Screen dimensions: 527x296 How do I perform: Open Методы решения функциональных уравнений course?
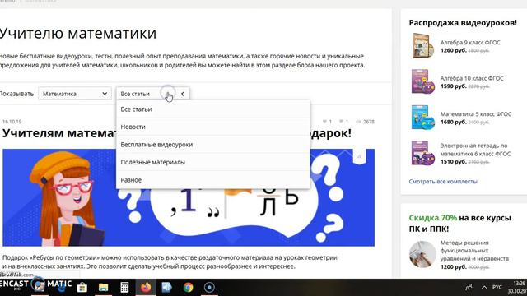tap(474, 251)
